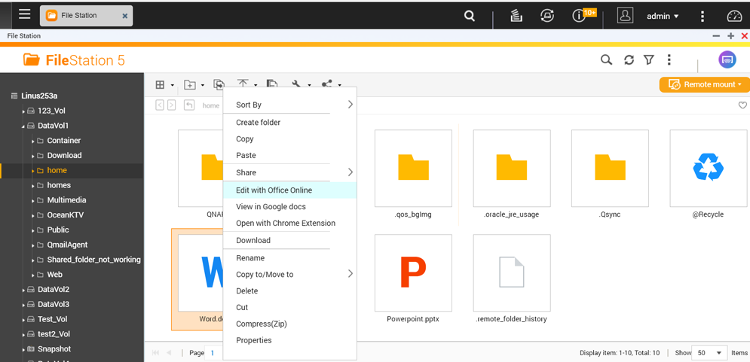The width and height of the screenshot is (750, 362).
Task: Add to favorites with heart icon
Action: click(x=742, y=105)
